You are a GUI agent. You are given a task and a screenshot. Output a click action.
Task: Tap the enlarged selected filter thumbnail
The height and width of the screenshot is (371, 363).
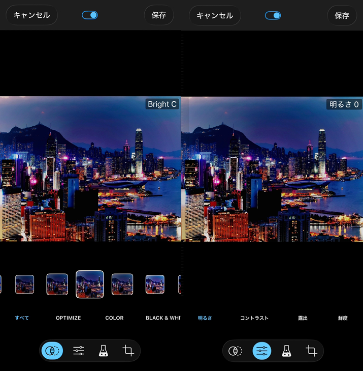90,284
